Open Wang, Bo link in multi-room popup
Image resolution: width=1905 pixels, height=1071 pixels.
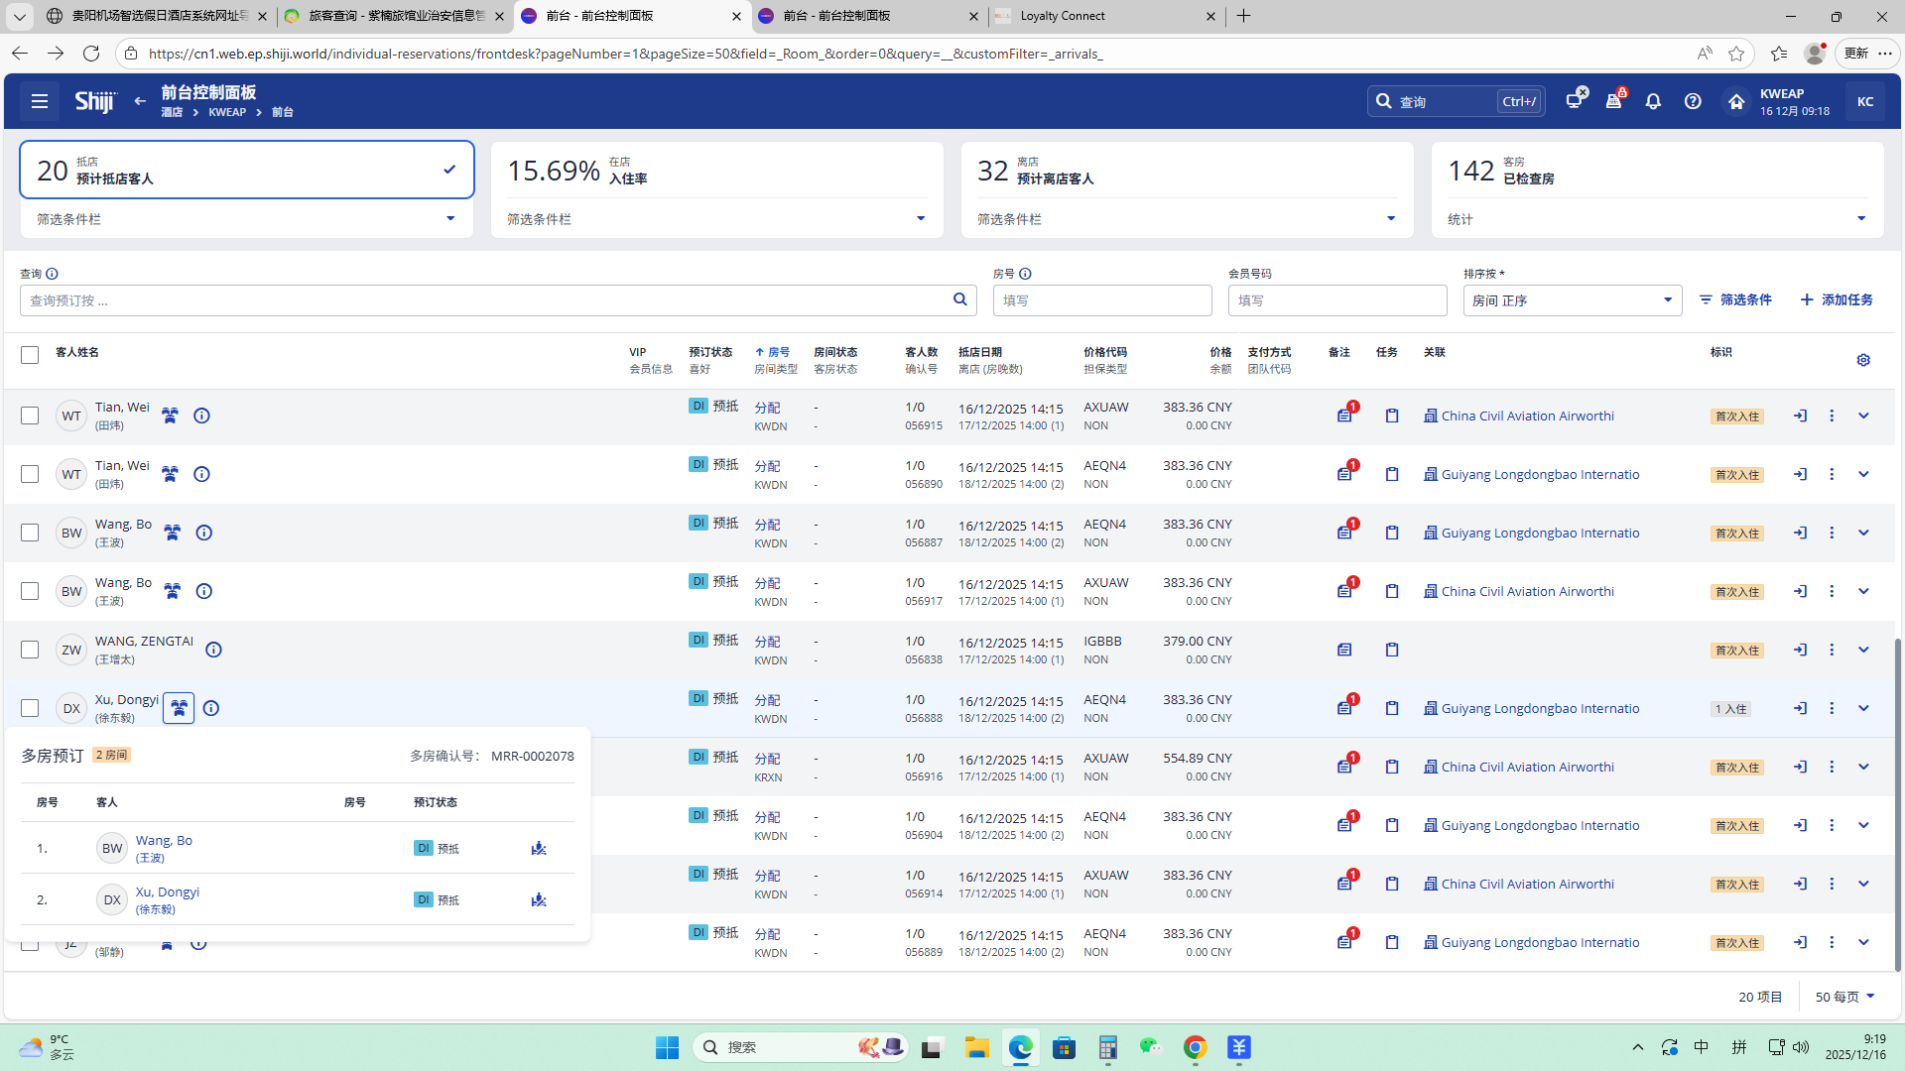coord(164,840)
